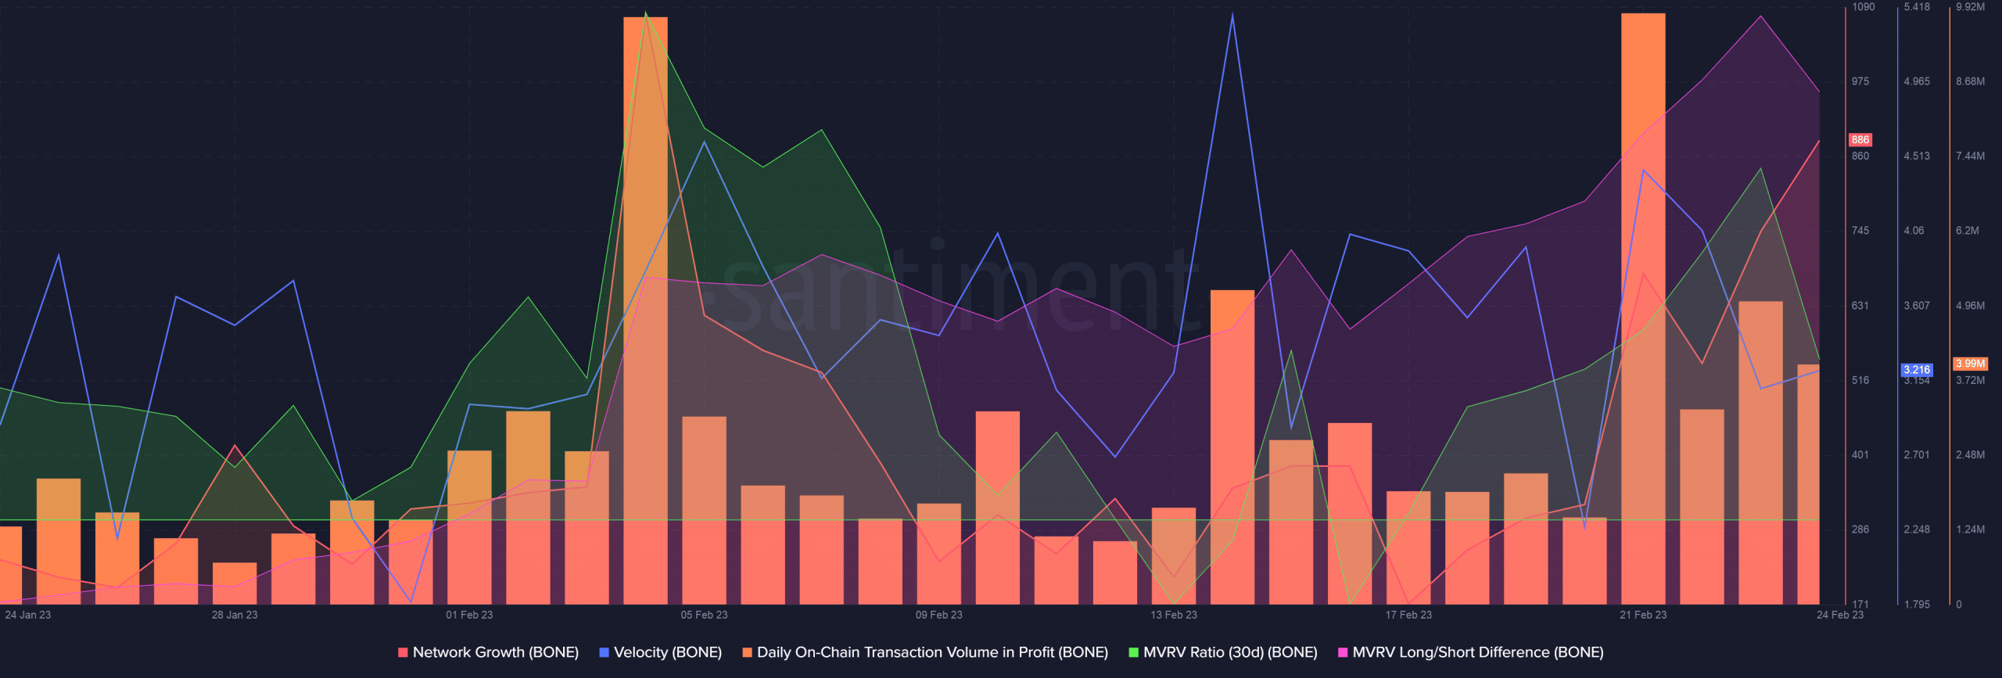
Task: Toggle the Velocity (BONE) series label
Action: pyautogui.click(x=667, y=652)
